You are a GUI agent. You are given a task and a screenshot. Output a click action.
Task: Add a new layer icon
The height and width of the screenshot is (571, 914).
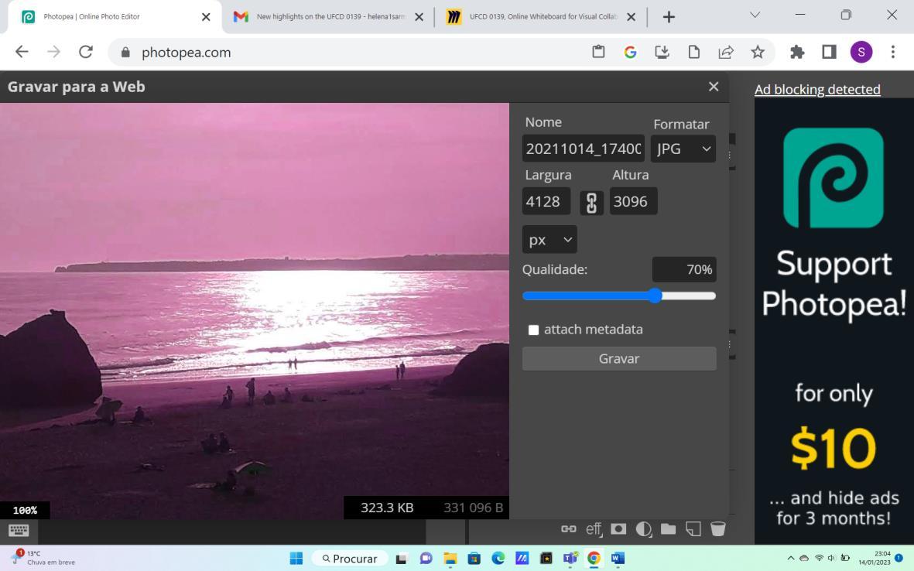tap(693, 529)
